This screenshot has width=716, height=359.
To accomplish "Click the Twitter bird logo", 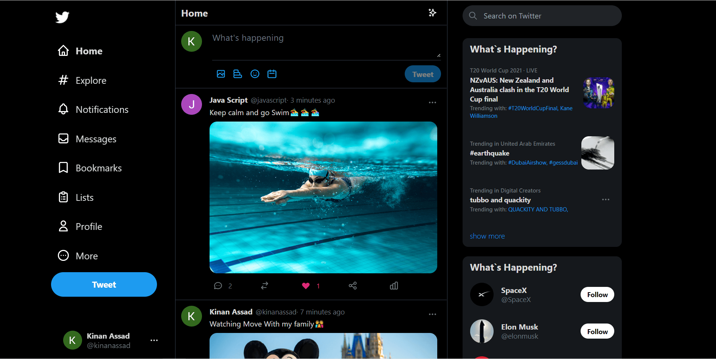I will click(x=62, y=17).
